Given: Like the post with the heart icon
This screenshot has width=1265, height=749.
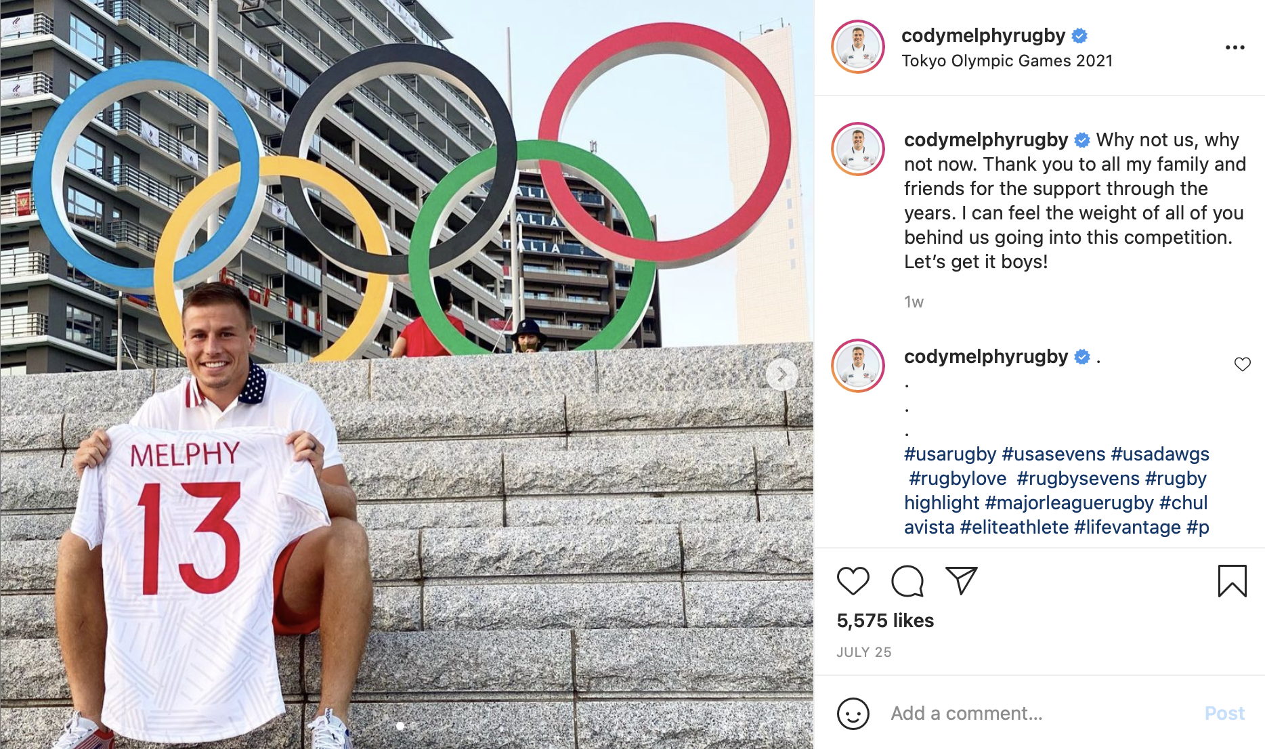Looking at the screenshot, I should [853, 581].
